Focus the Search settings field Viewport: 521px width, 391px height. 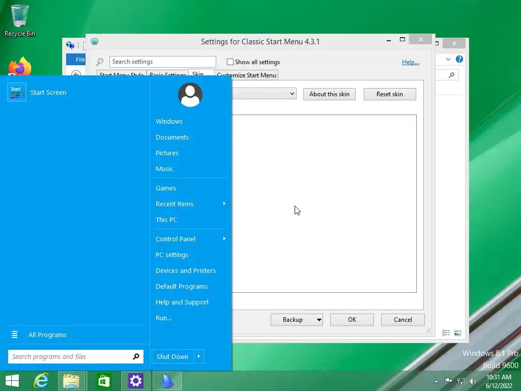click(163, 62)
